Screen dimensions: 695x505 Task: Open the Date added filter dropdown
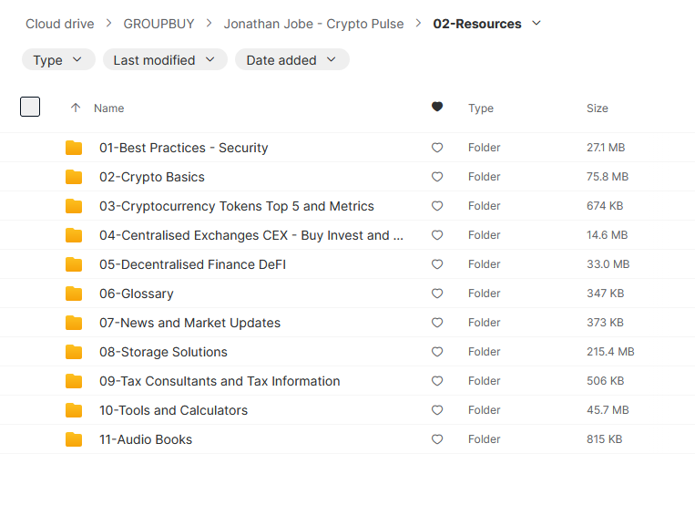pyautogui.click(x=291, y=60)
